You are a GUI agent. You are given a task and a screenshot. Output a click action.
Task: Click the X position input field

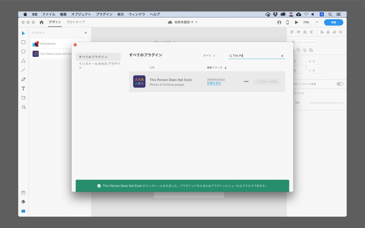click(x=318, y=61)
